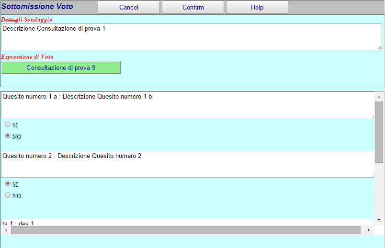The width and height of the screenshot is (385, 248).
Task: Click the resize grip on the Quesito 1 box
Action: click(x=372, y=115)
